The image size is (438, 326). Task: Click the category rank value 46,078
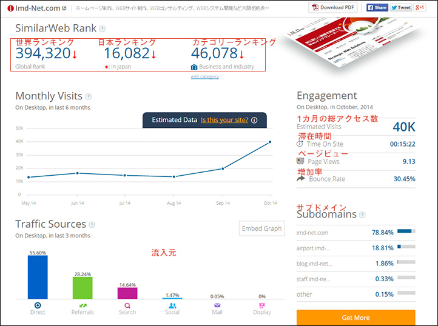click(x=215, y=53)
